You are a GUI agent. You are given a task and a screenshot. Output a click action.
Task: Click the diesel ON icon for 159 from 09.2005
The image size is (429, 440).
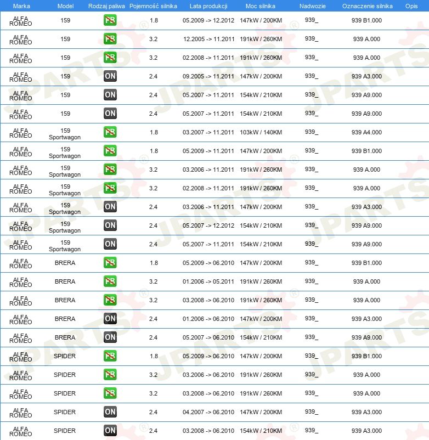[x=110, y=76]
